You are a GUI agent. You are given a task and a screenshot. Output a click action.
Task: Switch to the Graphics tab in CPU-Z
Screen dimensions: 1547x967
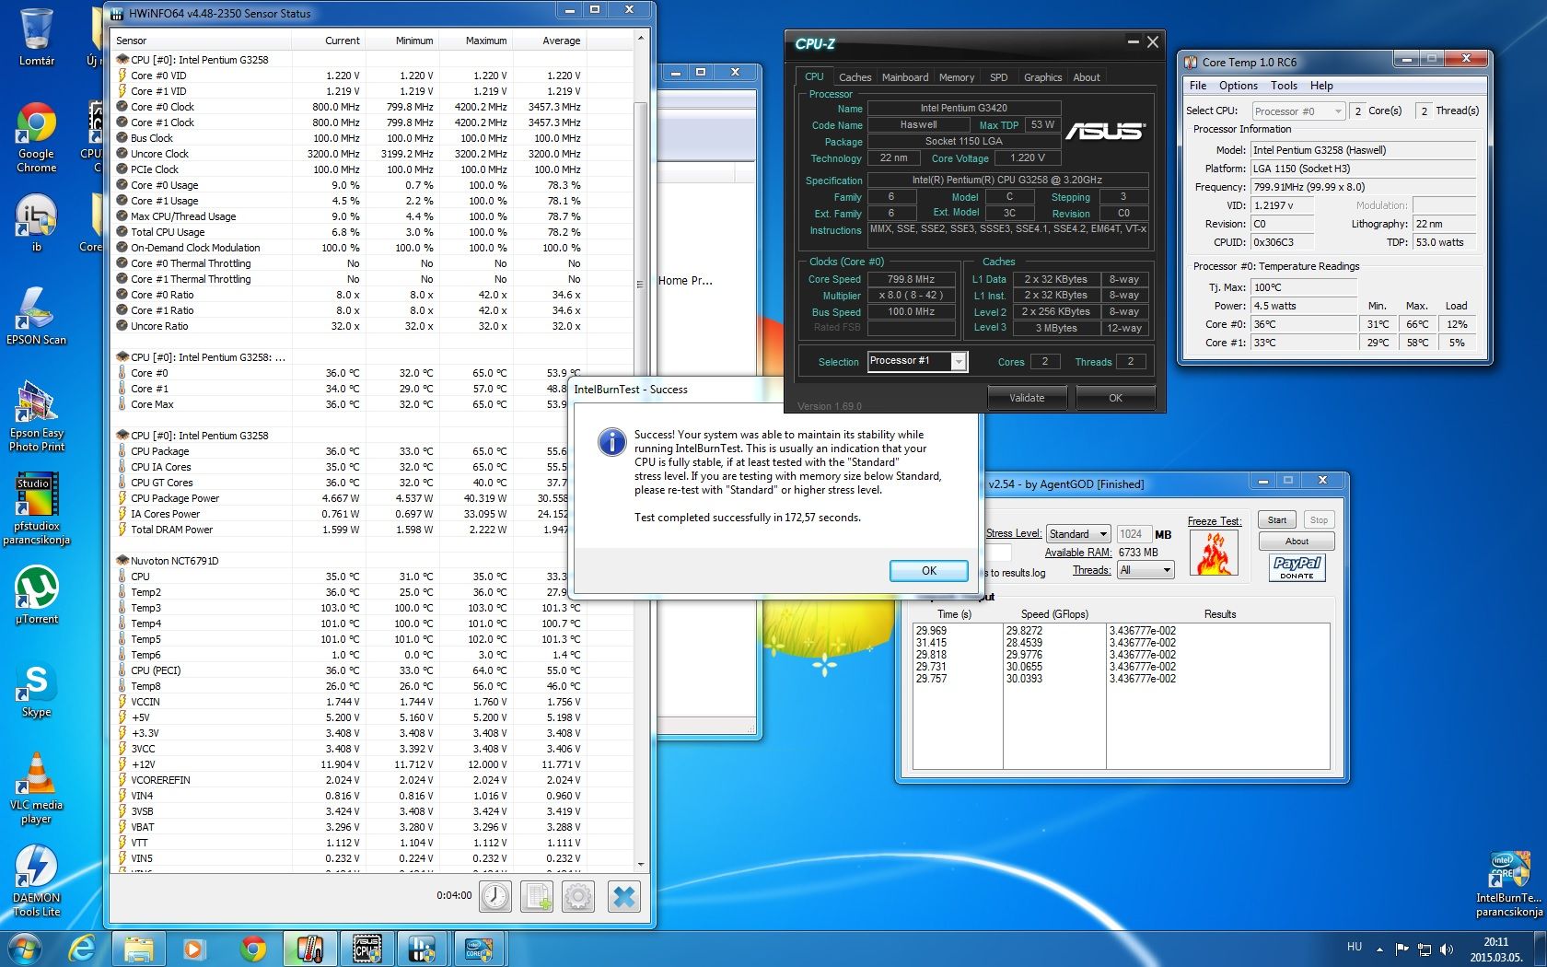[1042, 77]
